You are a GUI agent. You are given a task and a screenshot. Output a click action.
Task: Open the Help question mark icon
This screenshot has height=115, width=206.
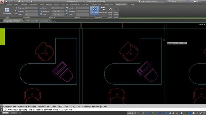[195, 1]
